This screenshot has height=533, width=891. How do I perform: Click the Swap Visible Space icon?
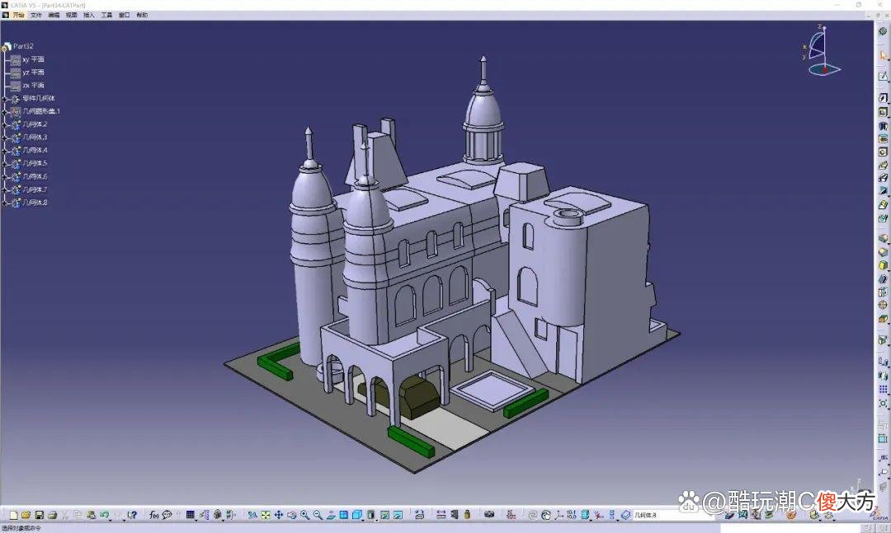click(398, 515)
